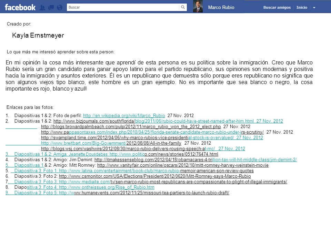Click the search magnifier icon
This screenshot has width=331, height=248.
[x=183, y=7]
